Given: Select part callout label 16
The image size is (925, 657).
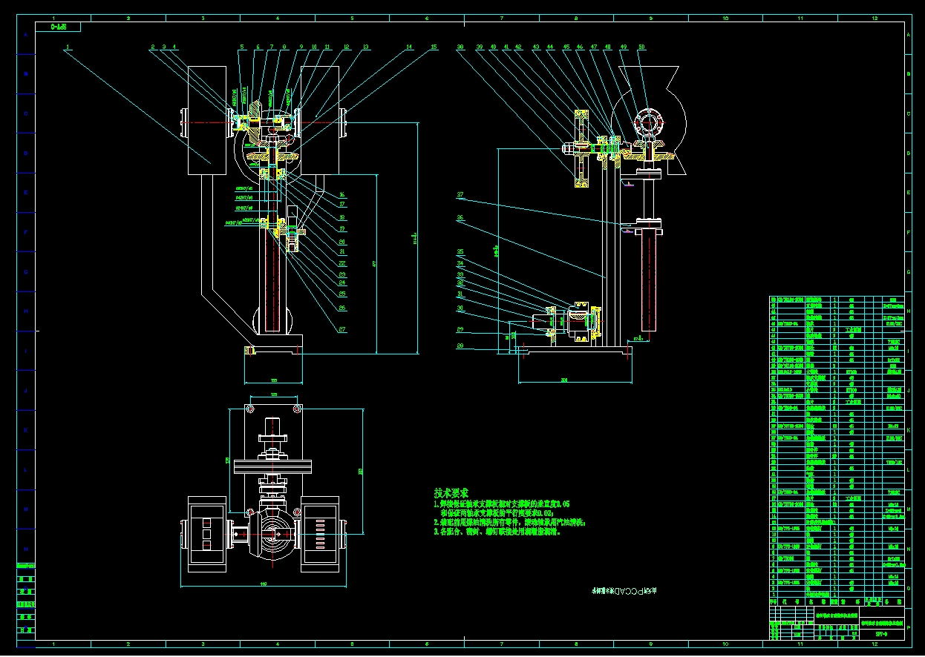Looking at the screenshot, I should [x=342, y=194].
